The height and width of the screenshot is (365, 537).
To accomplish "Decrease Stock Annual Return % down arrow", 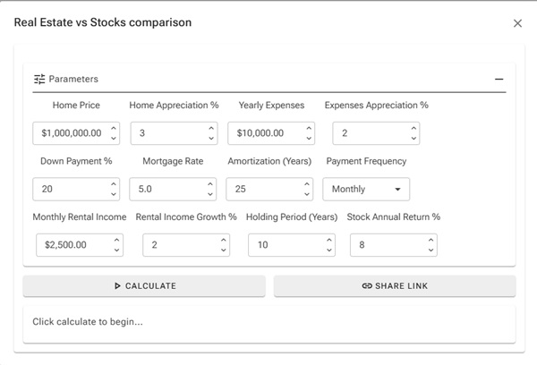I will (430, 250).
